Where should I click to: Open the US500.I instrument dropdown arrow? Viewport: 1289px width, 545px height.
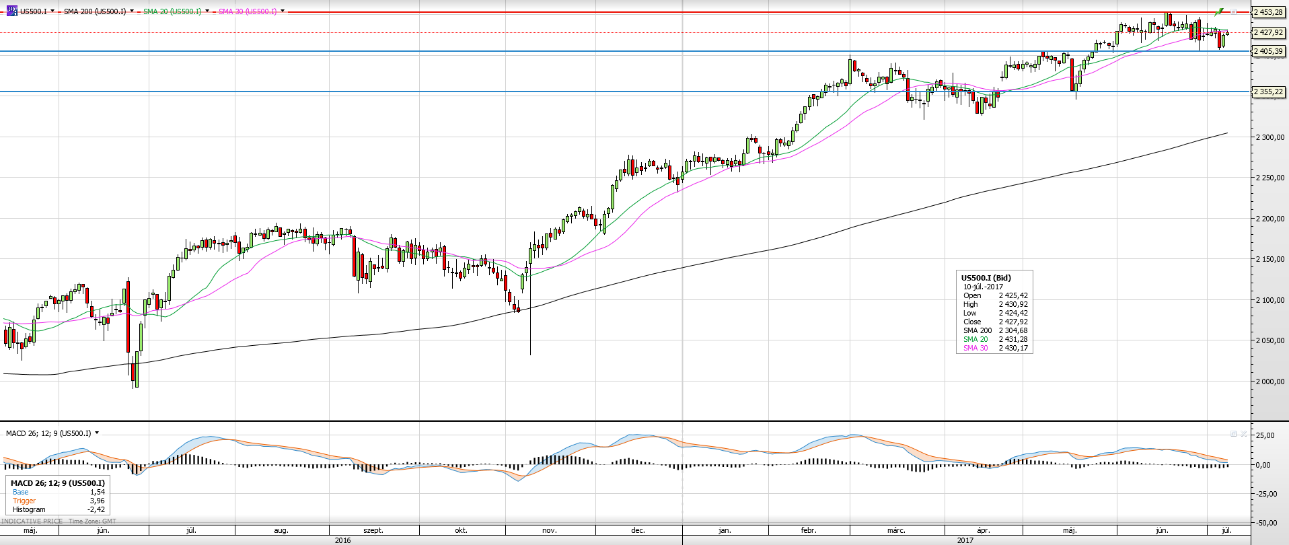tap(53, 11)
